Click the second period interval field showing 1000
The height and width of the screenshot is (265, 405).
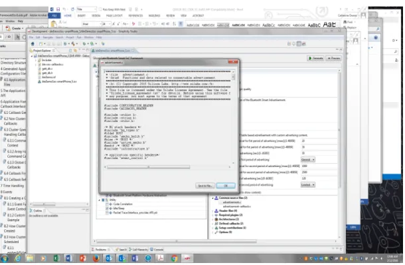[319, 166]
